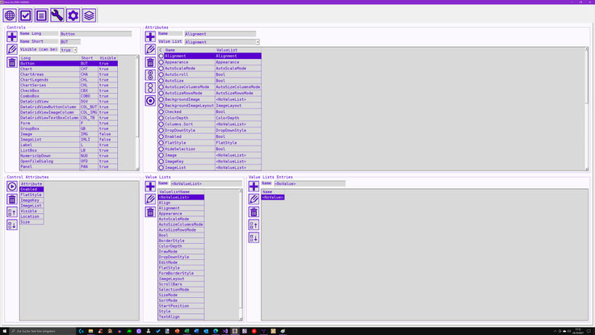Add a new value list entry

(x=254, y=186)
